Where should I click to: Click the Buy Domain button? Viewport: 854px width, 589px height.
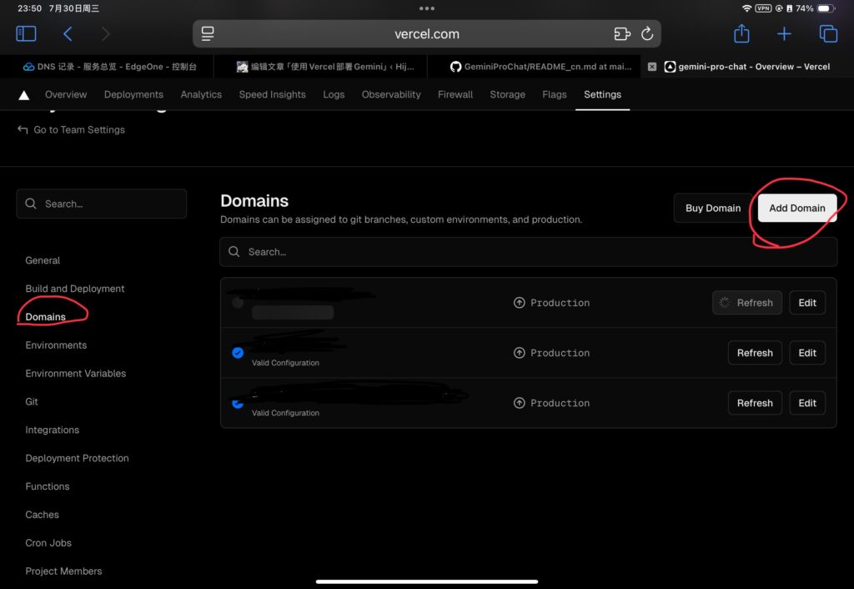(712, 208)
